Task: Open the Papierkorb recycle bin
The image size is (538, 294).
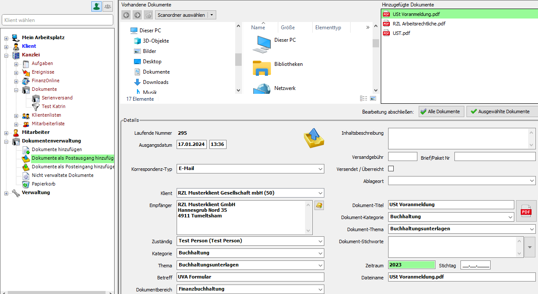Action: pyautogui.click(x=44, y=184)
